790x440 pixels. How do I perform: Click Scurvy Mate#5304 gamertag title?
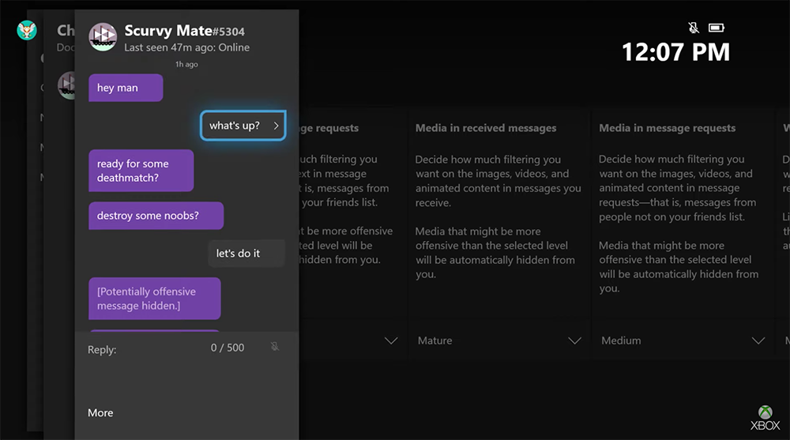coord(184,31)
